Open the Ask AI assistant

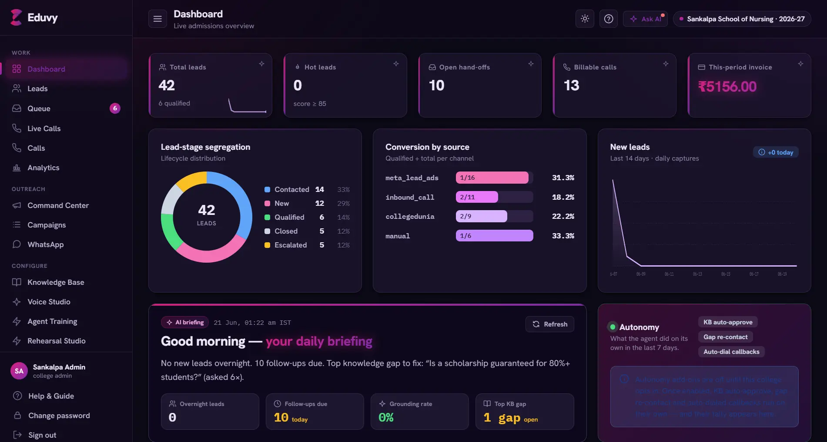(x=646, y=19)
